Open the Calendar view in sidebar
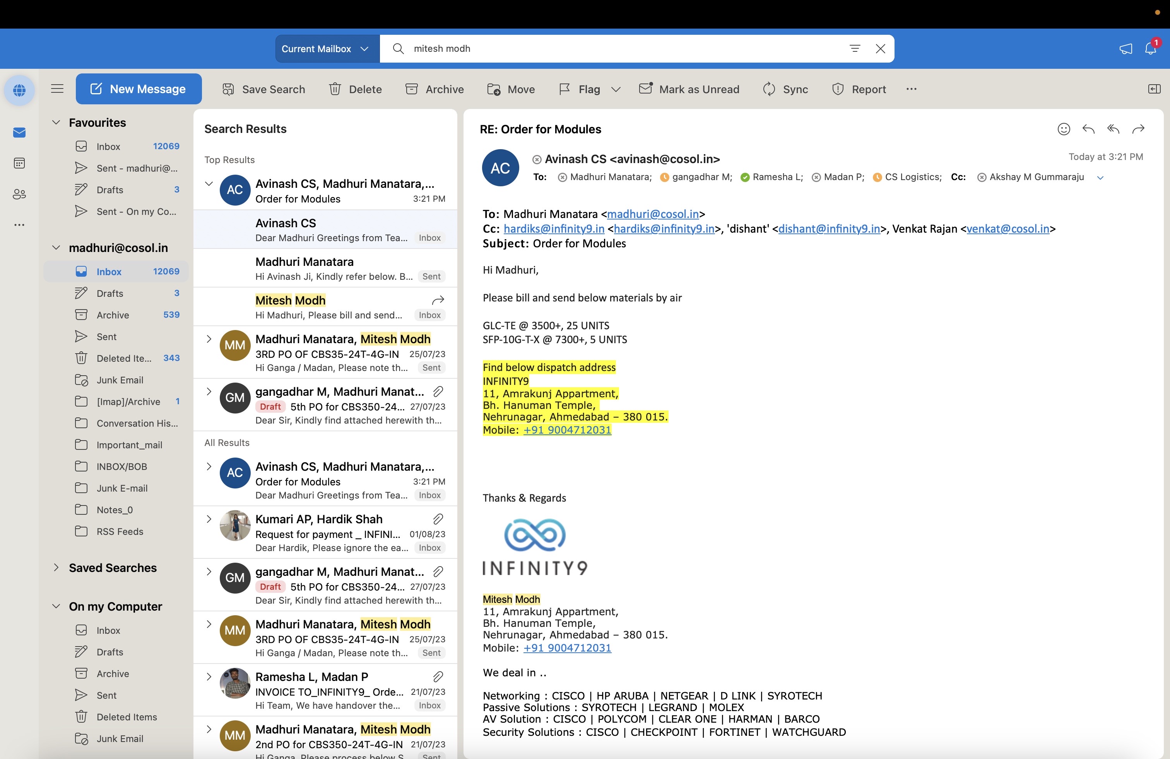Viewport: 1170px width, 759px height. [x=19, y=163]
